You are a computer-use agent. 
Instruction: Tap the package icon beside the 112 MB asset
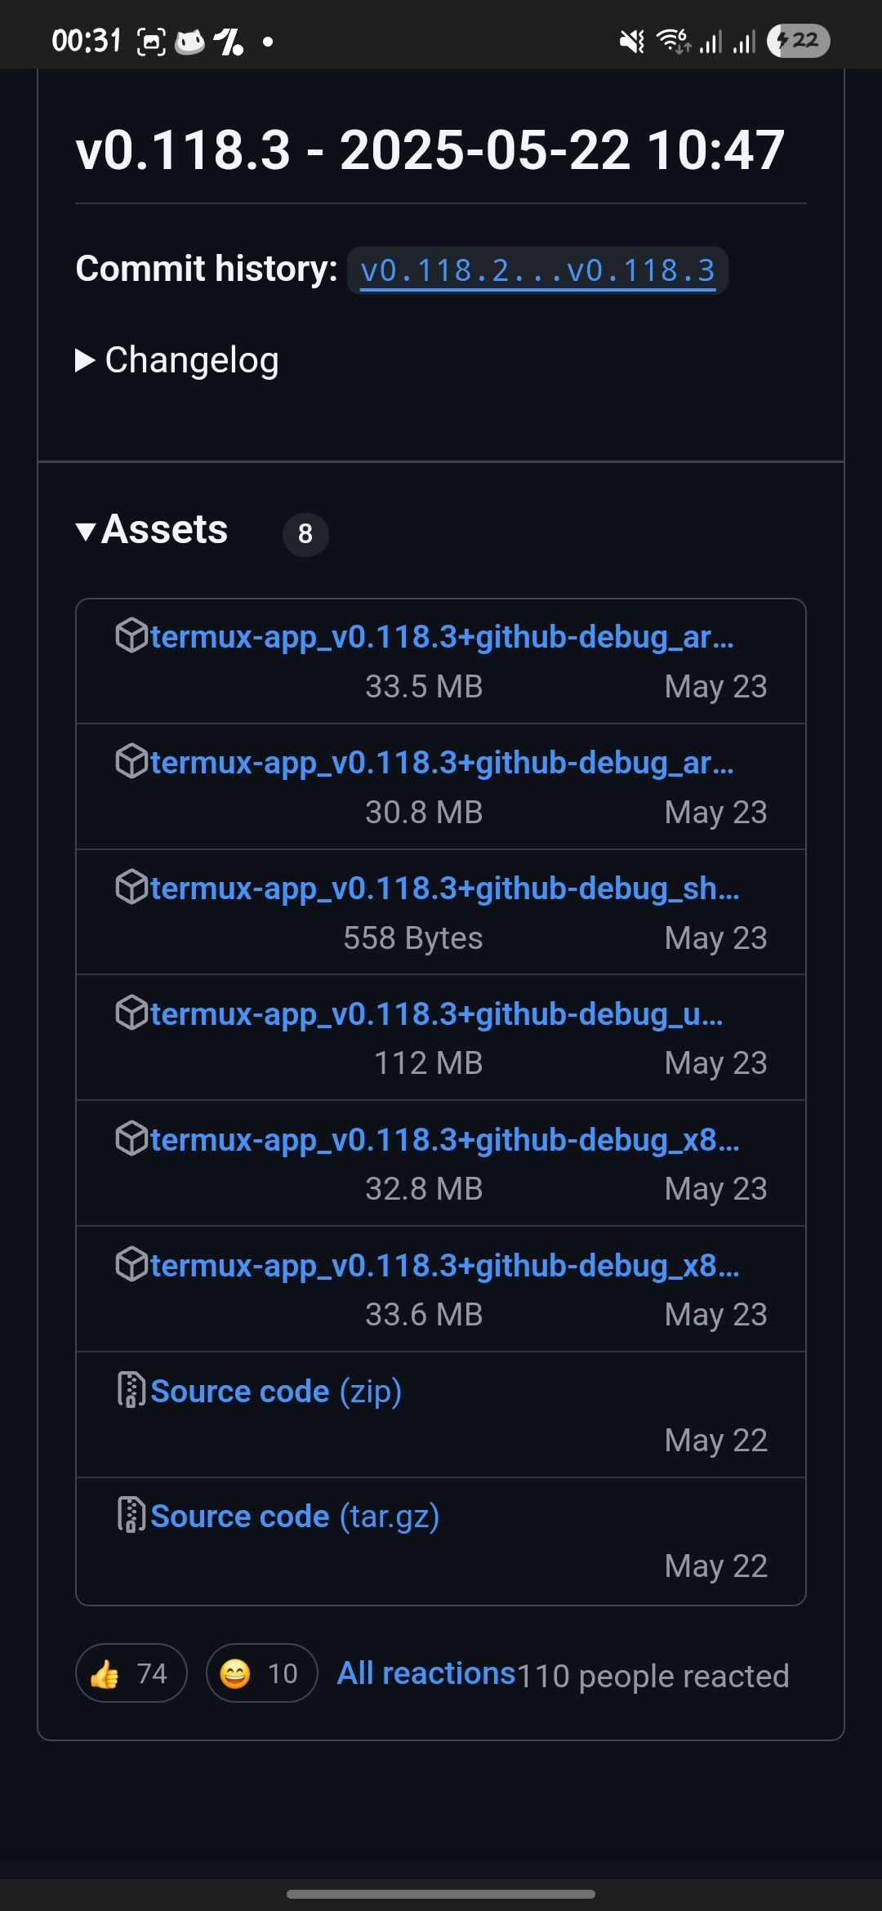click(131, 1013)
